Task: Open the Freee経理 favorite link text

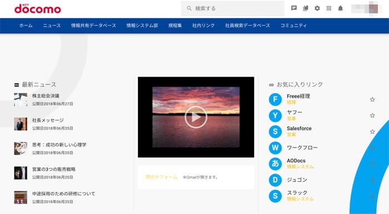Action: pos(298,96)
